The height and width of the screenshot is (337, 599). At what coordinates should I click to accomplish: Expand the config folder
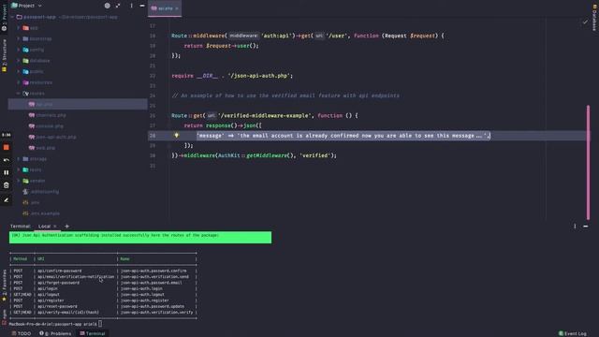click(19, 50)
